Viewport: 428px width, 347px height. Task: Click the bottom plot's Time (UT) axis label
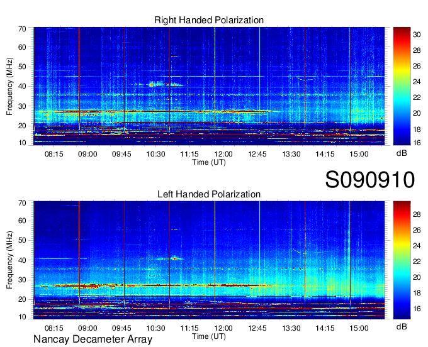[209, 336]
